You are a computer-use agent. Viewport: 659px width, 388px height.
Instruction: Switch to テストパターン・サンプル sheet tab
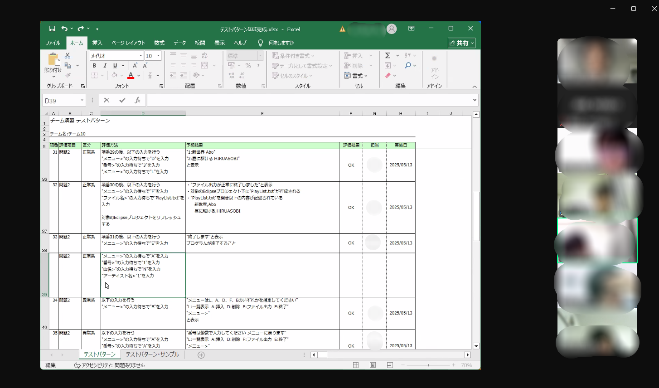[x=152, y=354]
